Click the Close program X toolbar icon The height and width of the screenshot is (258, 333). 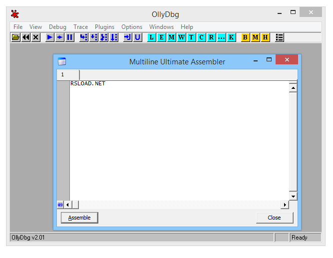tap(36, 37)
